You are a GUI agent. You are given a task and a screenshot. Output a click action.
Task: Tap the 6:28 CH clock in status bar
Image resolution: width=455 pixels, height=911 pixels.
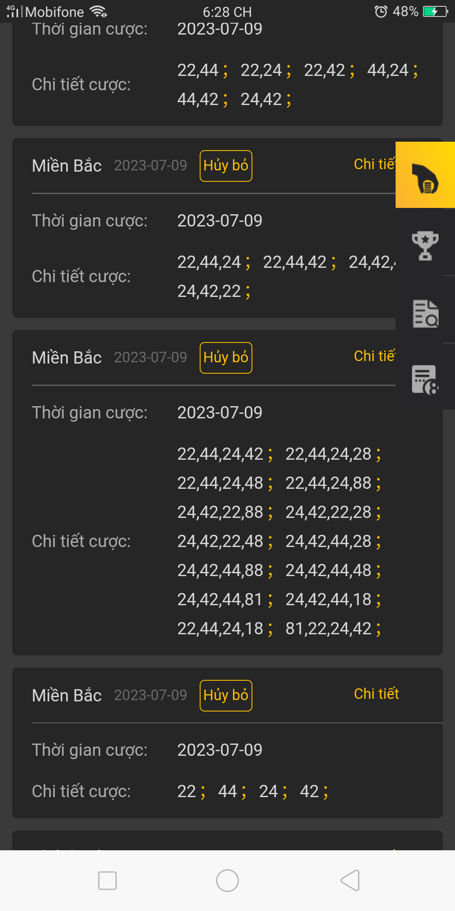pos(227,12)
